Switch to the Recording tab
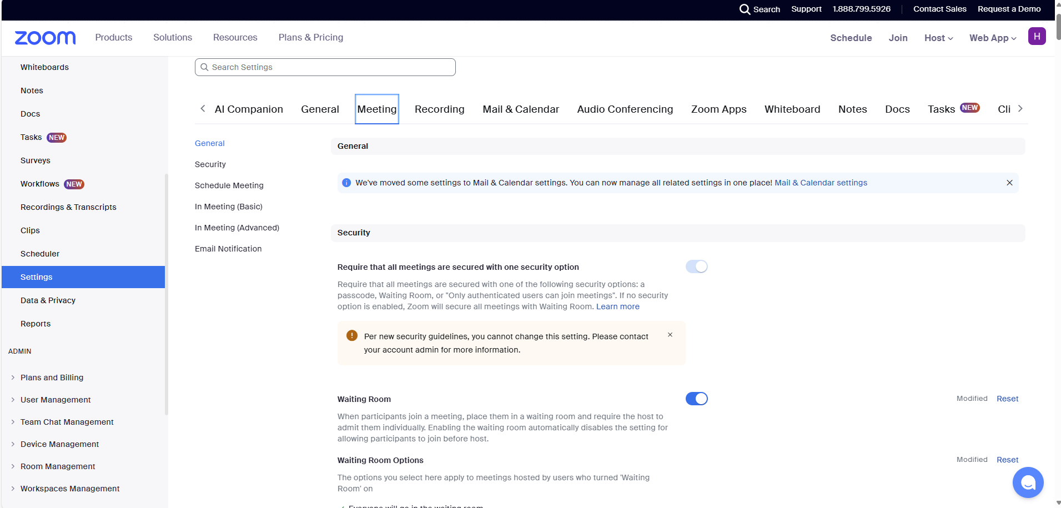This screenshot has height=508, width=1061. click(439, 109)
